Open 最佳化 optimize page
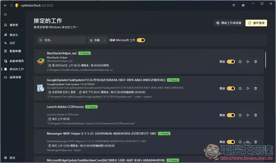This screenshot has height=163, width=276. coord(12,35)
